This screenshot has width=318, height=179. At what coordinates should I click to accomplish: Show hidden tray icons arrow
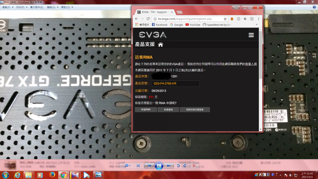click(281, 175)
